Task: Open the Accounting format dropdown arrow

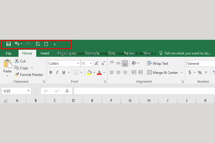Action: click(x=194, y=72)
